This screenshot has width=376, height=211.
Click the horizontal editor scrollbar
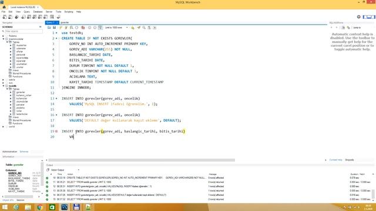coord(142,160)
